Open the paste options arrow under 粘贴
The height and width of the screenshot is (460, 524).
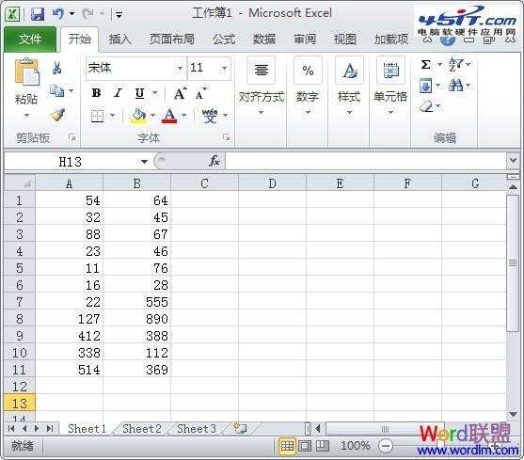(x=26, y=116)
